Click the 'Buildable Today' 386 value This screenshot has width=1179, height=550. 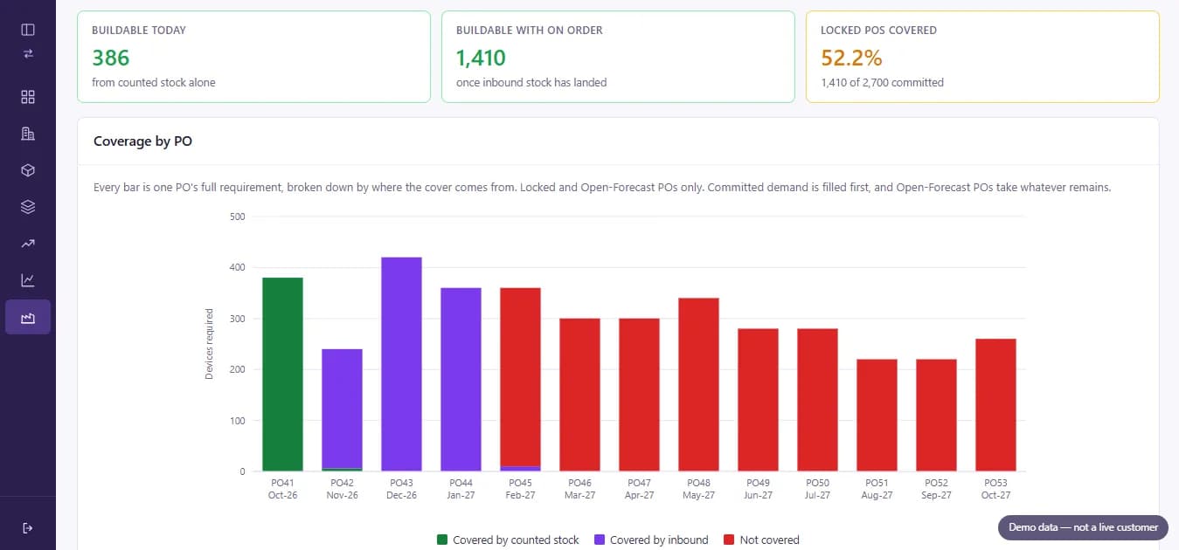[111, 58]
